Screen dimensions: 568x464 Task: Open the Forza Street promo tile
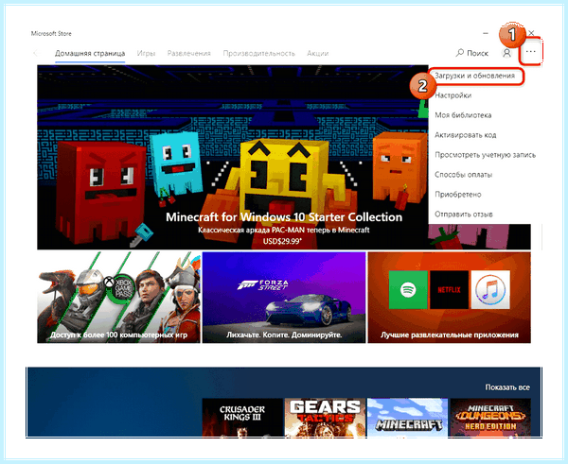(284, 298)
